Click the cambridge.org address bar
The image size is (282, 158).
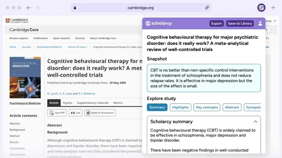[x=141, y=8]
